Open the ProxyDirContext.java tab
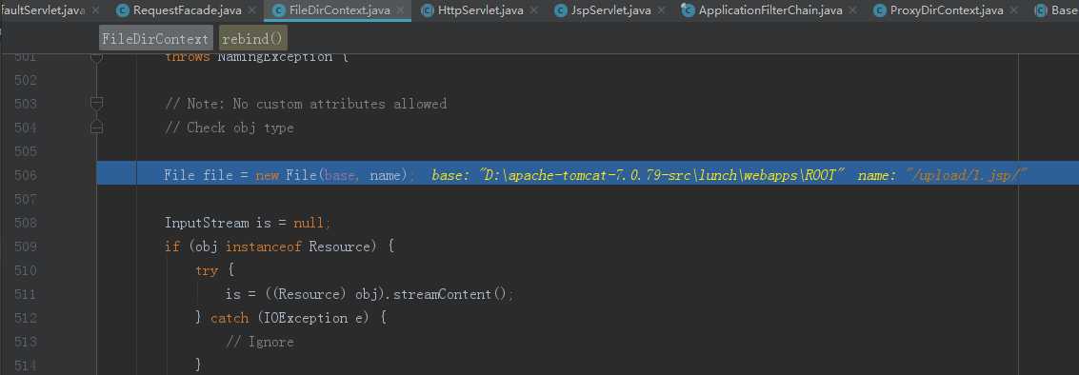The width and height of the screenshot is (1079, 375). 947,10
